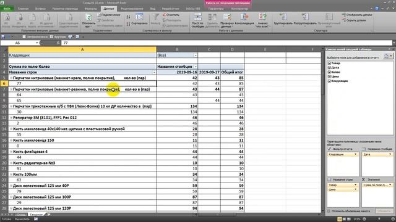Uncheck the Товар field checkbox
This screenshot has height=222, width=396.
click(x=329, y=63)
